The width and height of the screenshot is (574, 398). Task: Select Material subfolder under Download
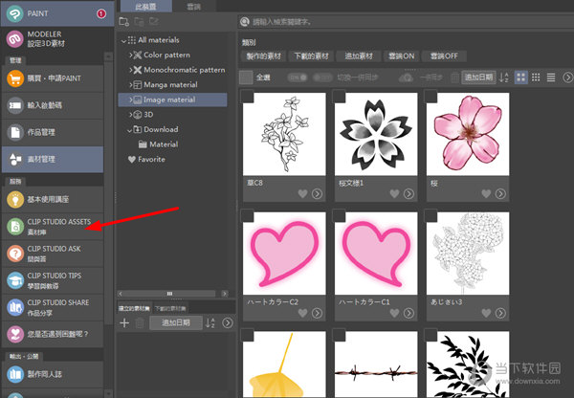[x=158, y=144]
